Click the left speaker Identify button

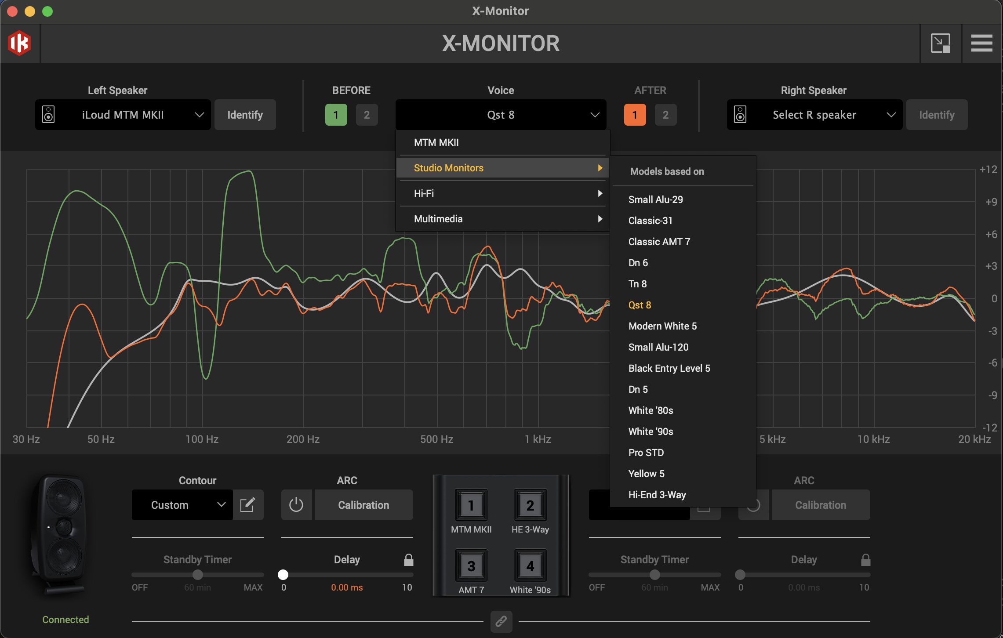pos(245,115)
